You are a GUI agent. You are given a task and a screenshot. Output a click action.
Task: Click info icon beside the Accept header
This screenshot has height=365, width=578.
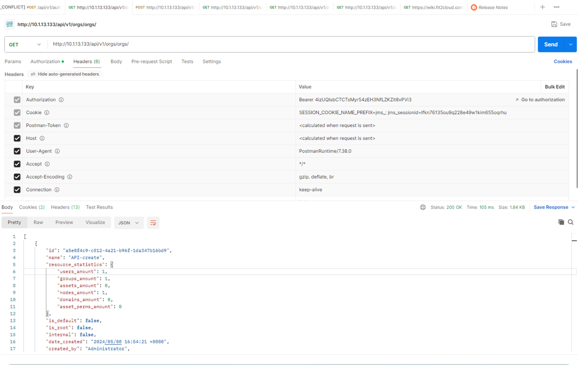(47, 164)
